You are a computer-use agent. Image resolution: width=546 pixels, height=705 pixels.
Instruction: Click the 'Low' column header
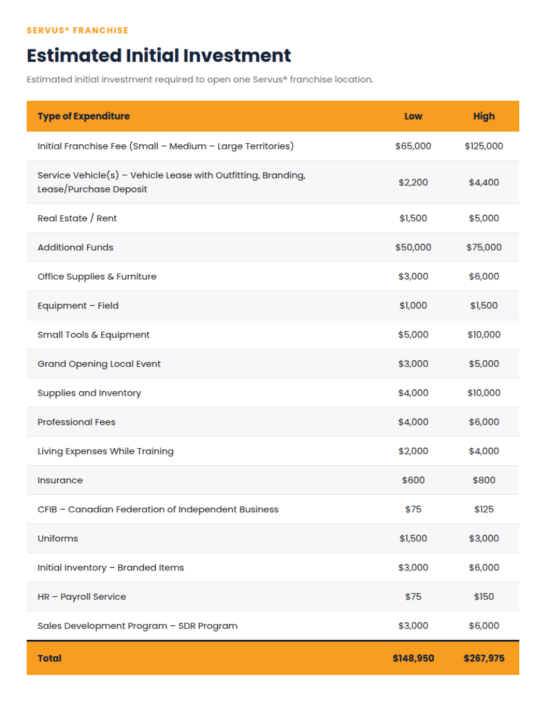[x=413, y=116]
